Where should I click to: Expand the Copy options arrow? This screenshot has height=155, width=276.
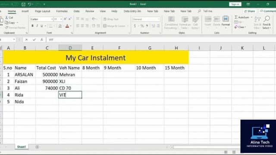[x=17, y=23]
